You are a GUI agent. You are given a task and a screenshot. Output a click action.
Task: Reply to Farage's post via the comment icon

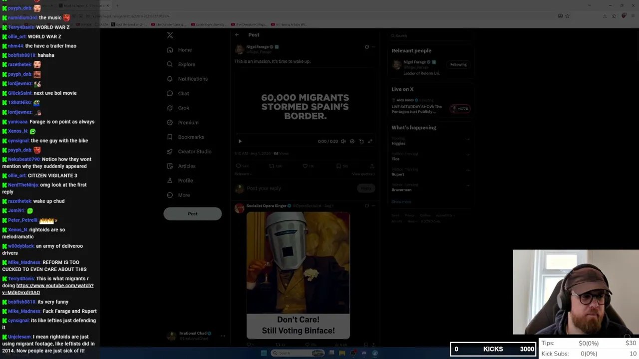(238, 166)
